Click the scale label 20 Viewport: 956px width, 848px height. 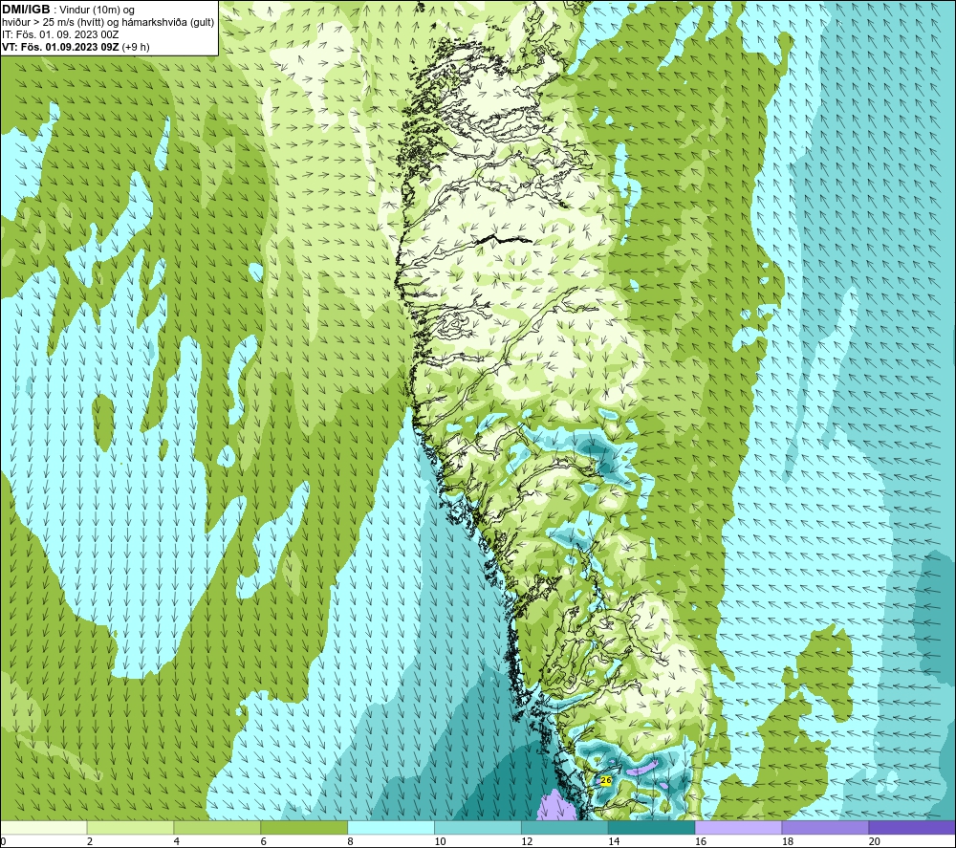click(x=875, y=842)
